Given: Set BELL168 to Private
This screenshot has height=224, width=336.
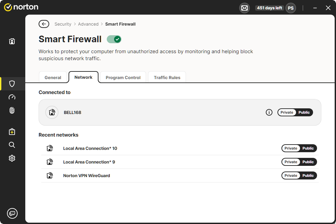Looking at the screenshot, I should tap(287, 112).
